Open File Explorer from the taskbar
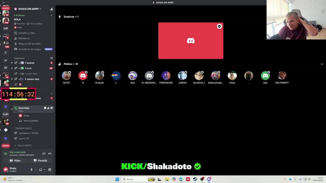 click(x=167, y=179)
